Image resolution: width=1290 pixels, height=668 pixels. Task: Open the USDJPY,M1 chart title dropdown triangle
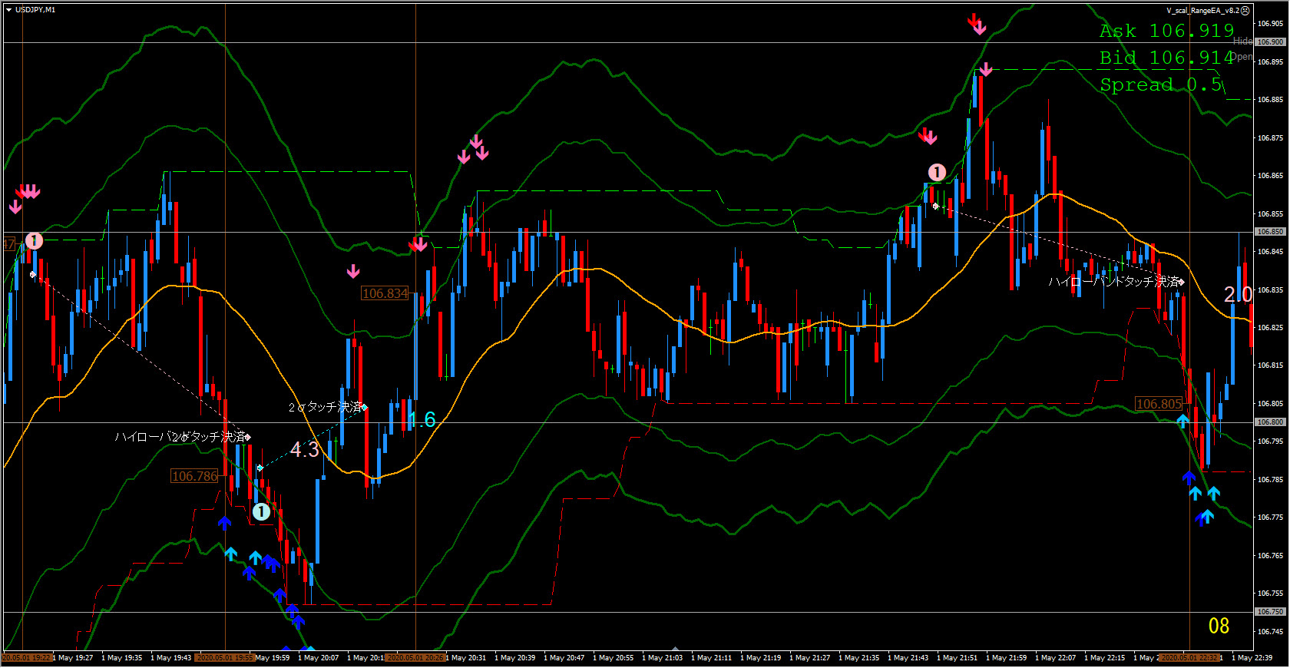click(x=8, y=10)
